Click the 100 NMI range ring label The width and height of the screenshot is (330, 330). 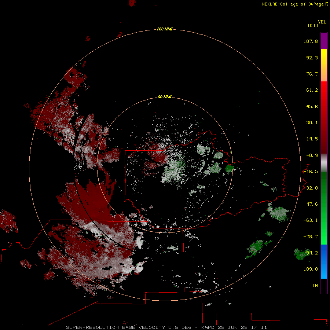(x=165, y=29)
